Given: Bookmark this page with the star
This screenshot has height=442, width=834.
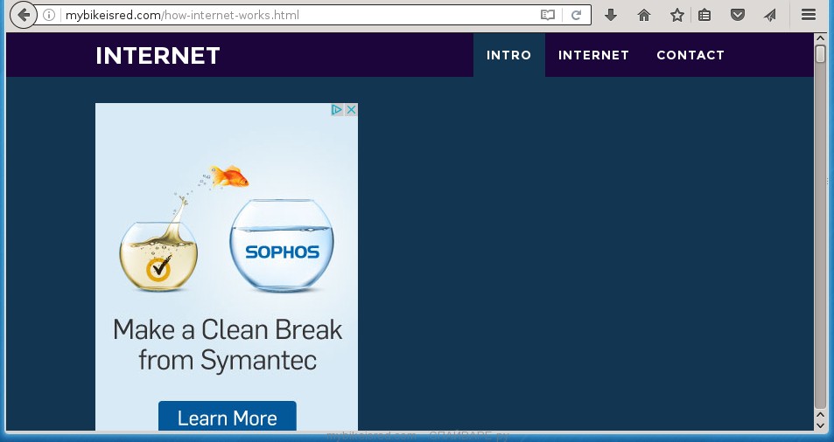Looking at the screenshot, I should click(x=676, y=15).
